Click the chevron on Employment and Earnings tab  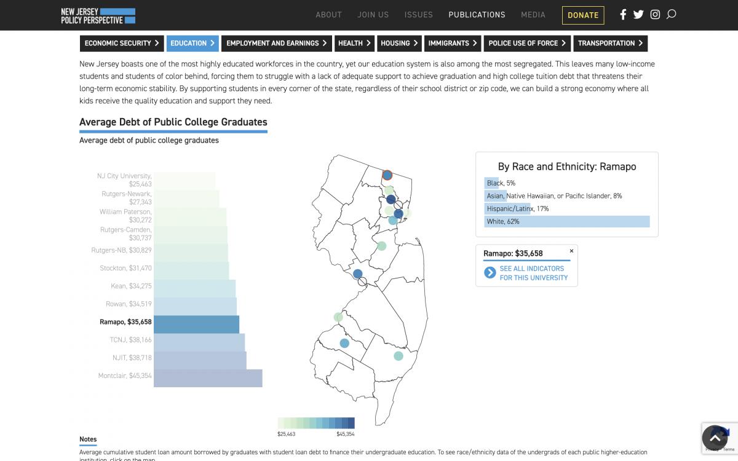pos(325,43)
